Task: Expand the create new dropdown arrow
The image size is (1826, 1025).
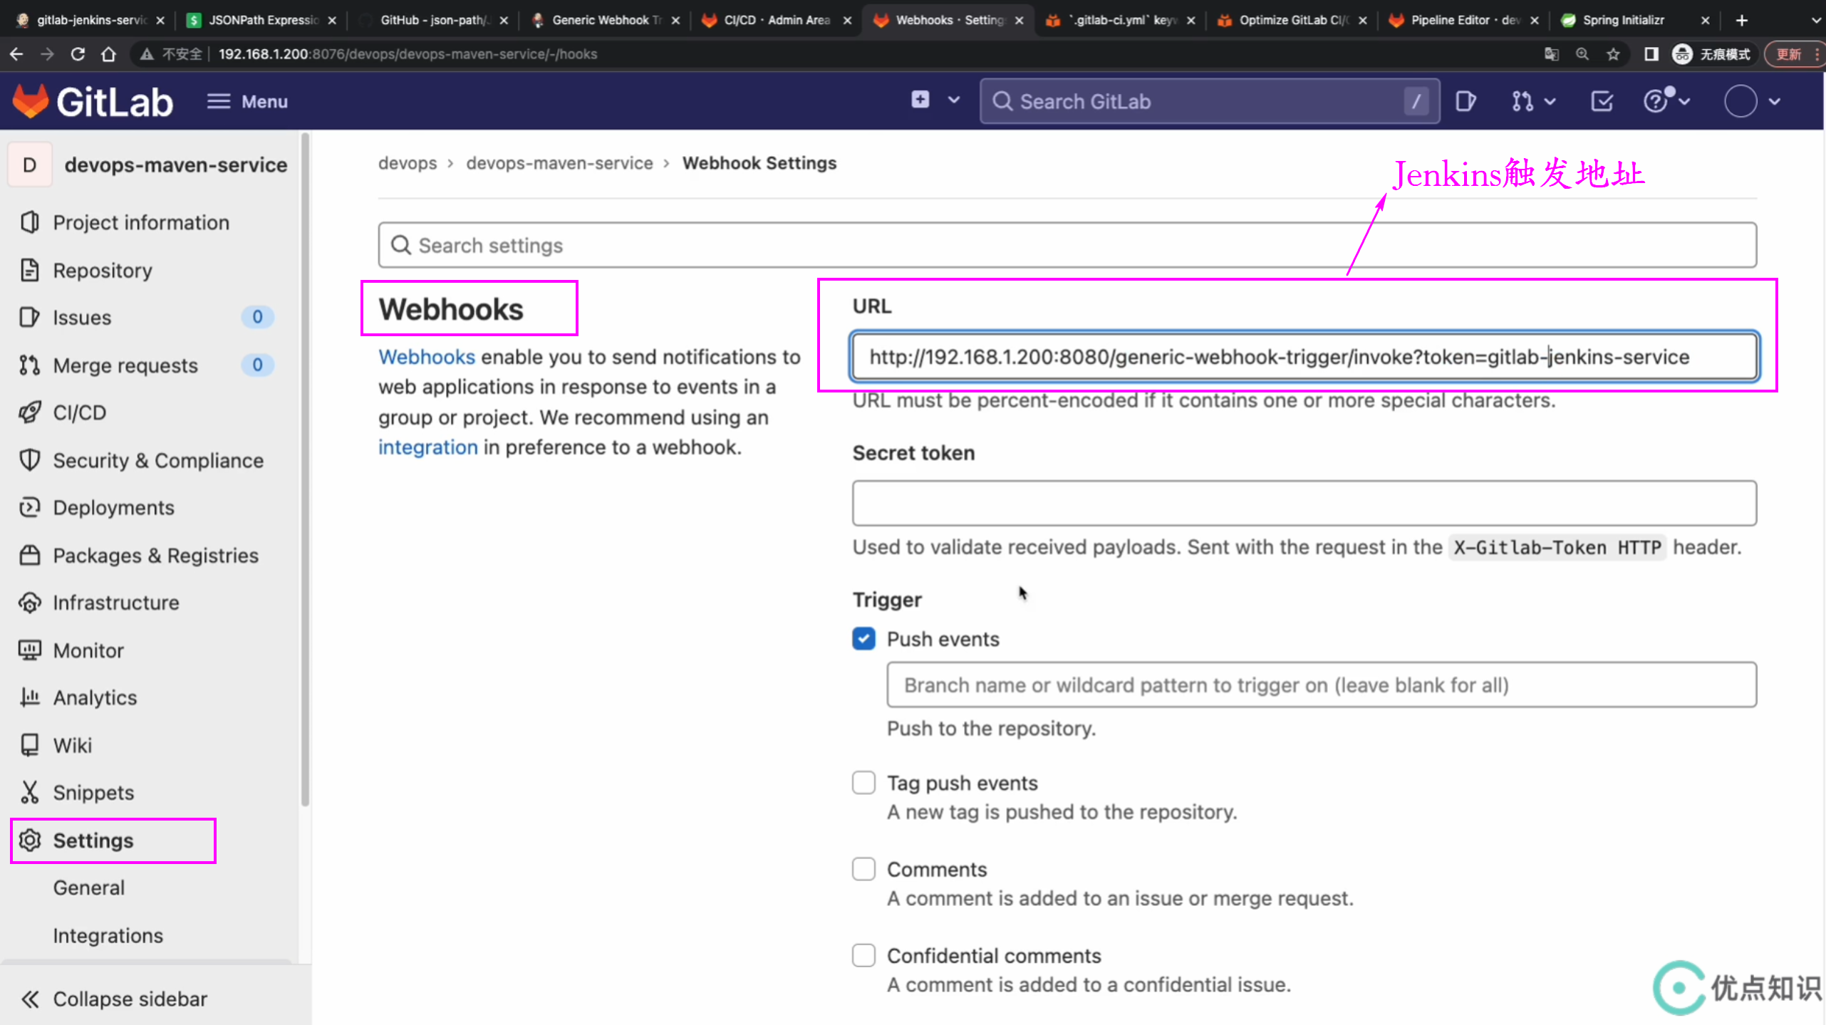Action: click(x=954, y=100)
